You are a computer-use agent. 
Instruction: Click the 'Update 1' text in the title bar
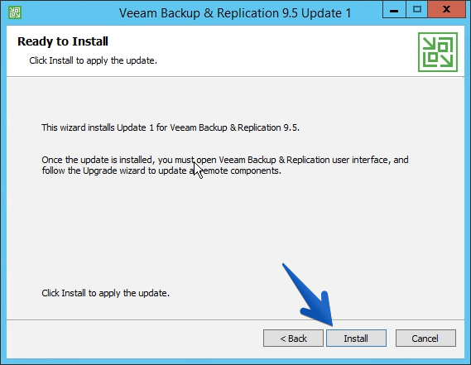(326, 13)
